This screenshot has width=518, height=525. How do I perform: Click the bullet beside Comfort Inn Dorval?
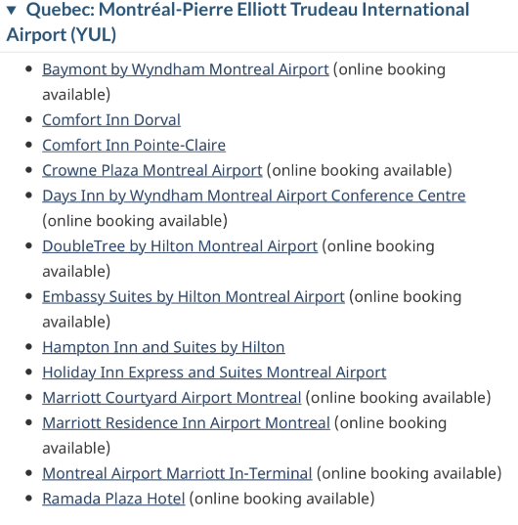click(x=28, y=119)
